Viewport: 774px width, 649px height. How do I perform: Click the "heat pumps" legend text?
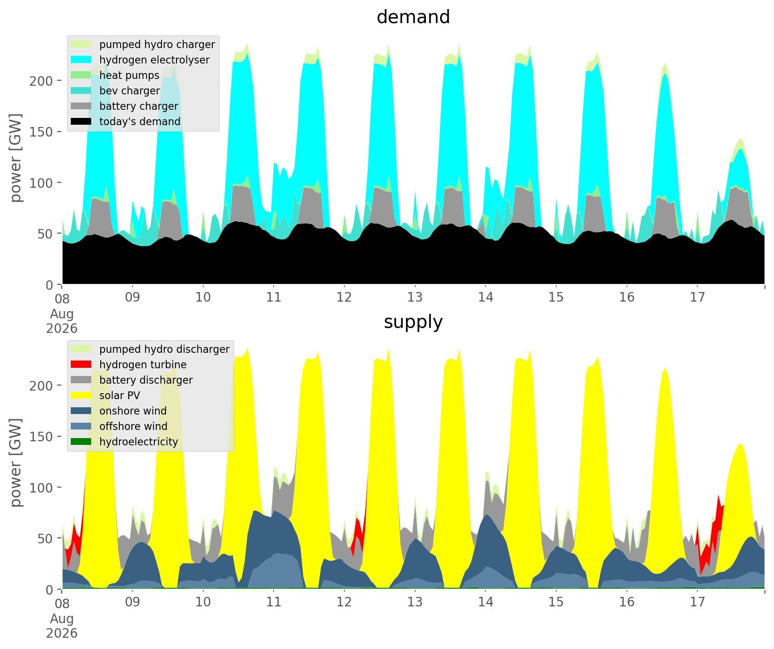click(x=129, y=76)
